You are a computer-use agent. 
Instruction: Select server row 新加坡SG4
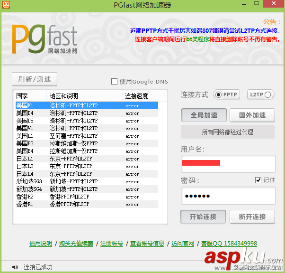pyautogui.click(x=87, y=189)
